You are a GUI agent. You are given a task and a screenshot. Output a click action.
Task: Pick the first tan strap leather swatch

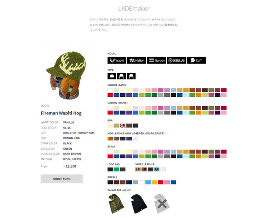point(138,169)
